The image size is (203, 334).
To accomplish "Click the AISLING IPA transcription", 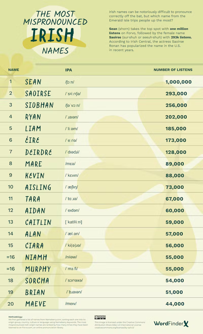I will coord(72,187).
